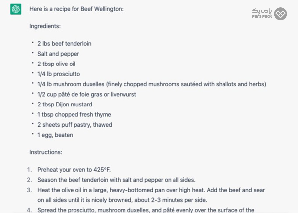Screen dimensions: 298x213
Task: Click the mushroom duxelles ingredient line
Action: [152, 84]
